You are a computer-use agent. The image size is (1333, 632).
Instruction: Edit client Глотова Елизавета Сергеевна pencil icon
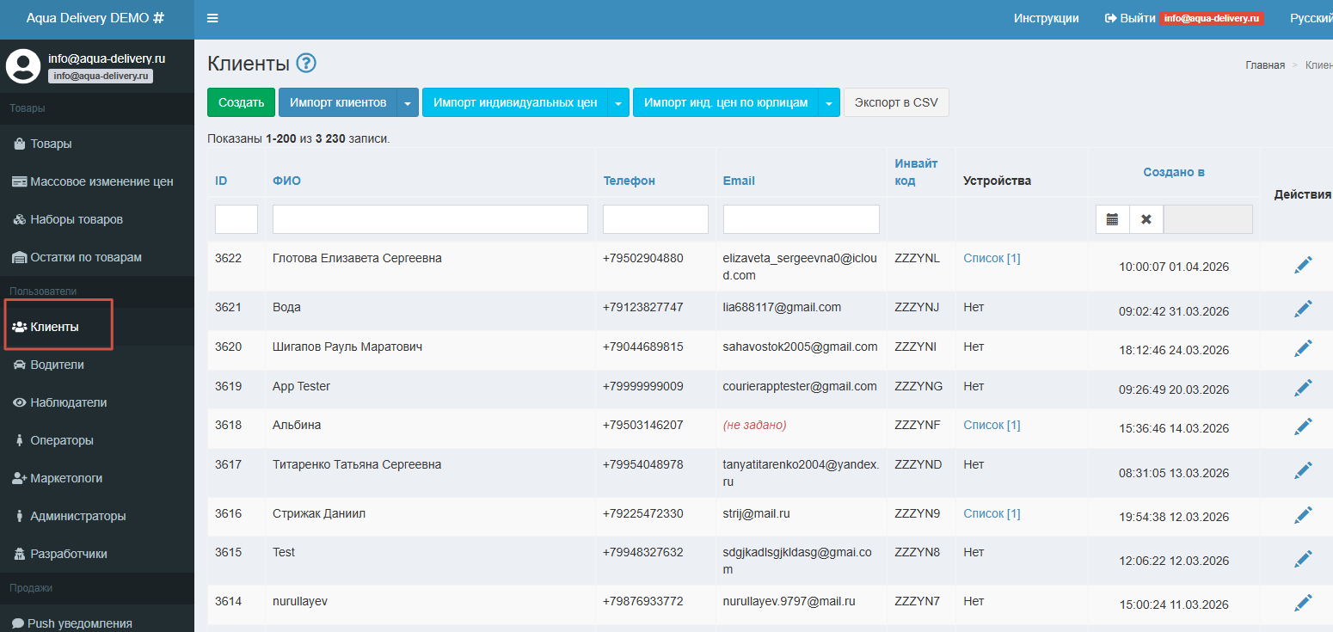click(1303, 266)
